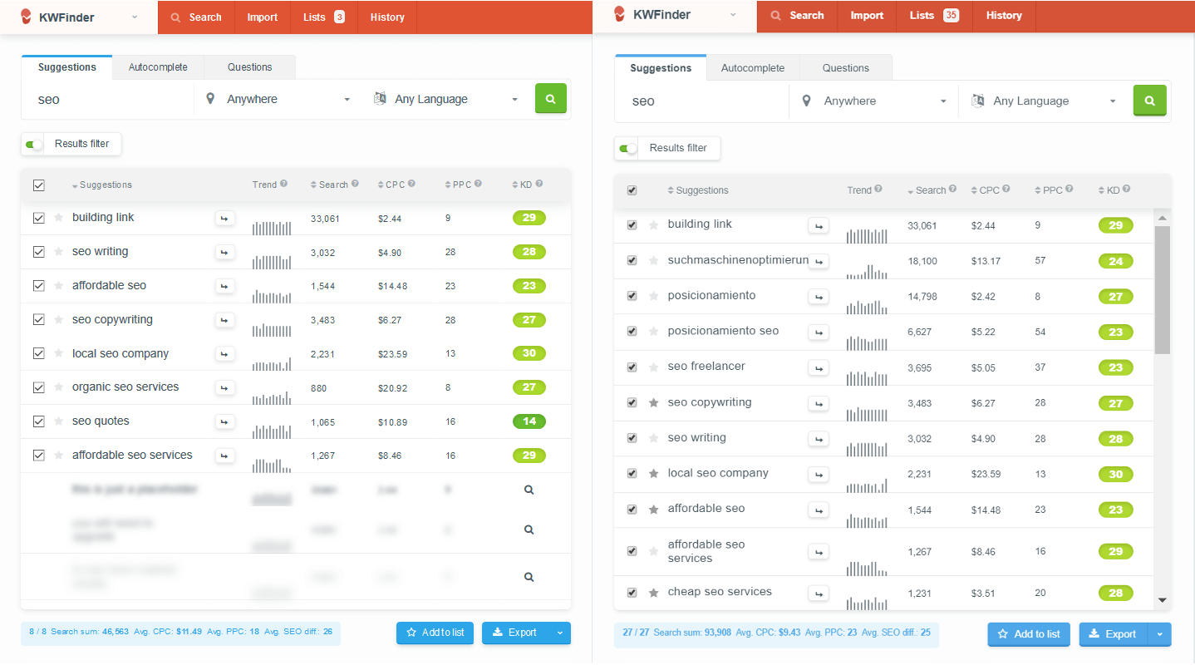Toggle Results filter switch in left panel
Screen dimensions: 1195x665
point(33,144)
